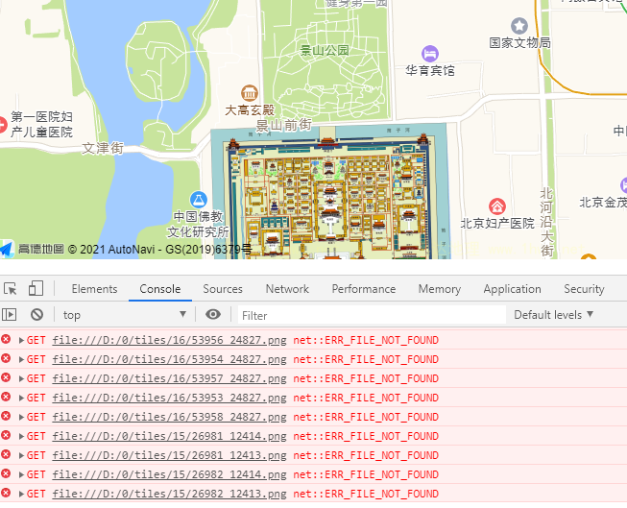Click the 华育宾馆 hotel bed icon

coord(430,53)
